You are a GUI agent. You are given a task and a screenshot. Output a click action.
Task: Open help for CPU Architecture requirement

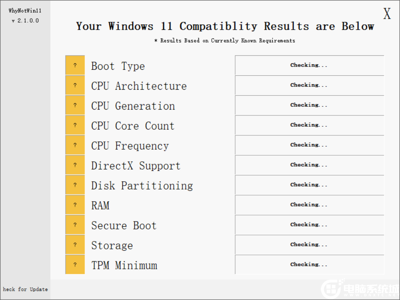tap(75, 85)
